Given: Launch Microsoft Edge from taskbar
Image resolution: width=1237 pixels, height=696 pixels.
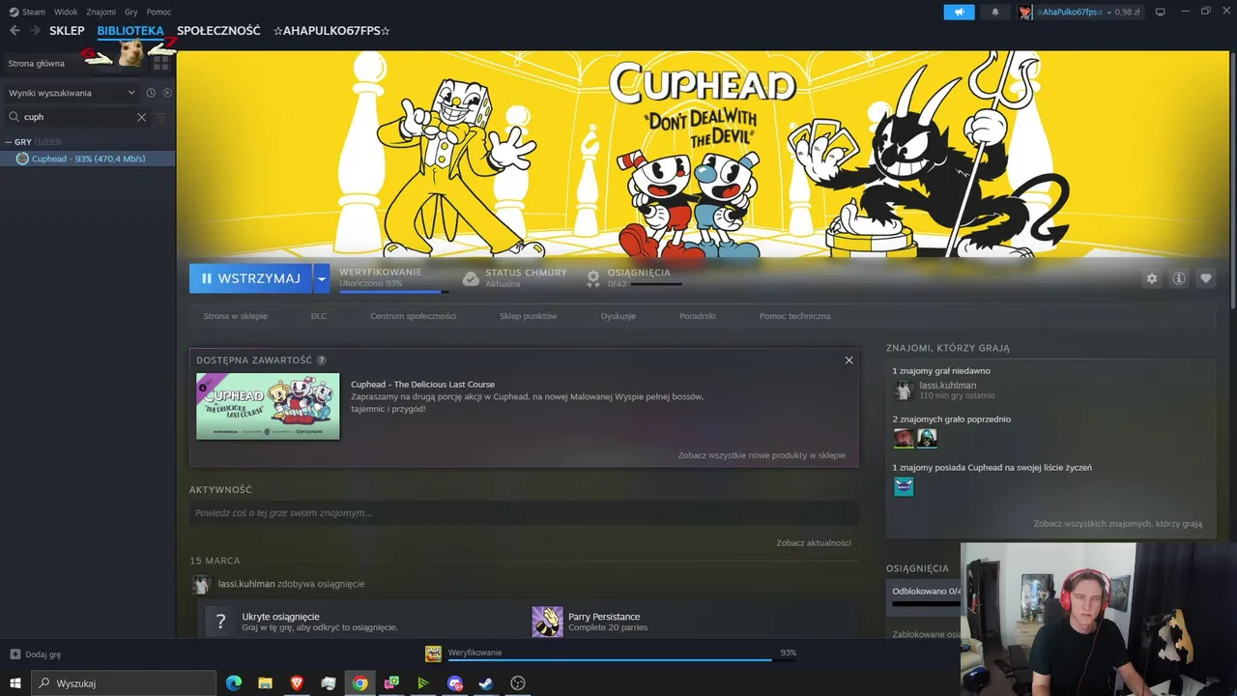Looking at the screenshot, I should pos(234,683).
